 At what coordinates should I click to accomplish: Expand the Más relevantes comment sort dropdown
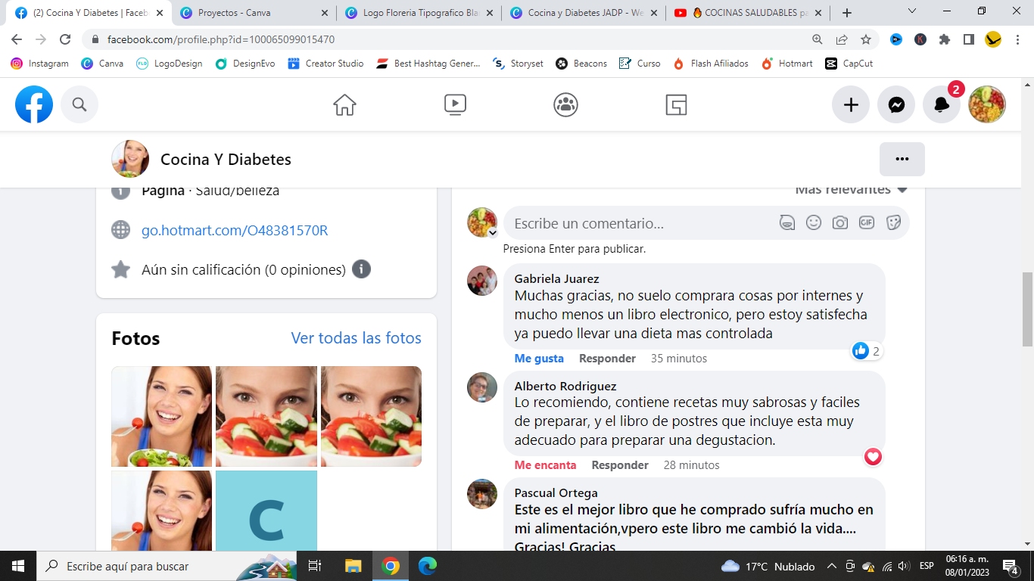tap(851, 190)
